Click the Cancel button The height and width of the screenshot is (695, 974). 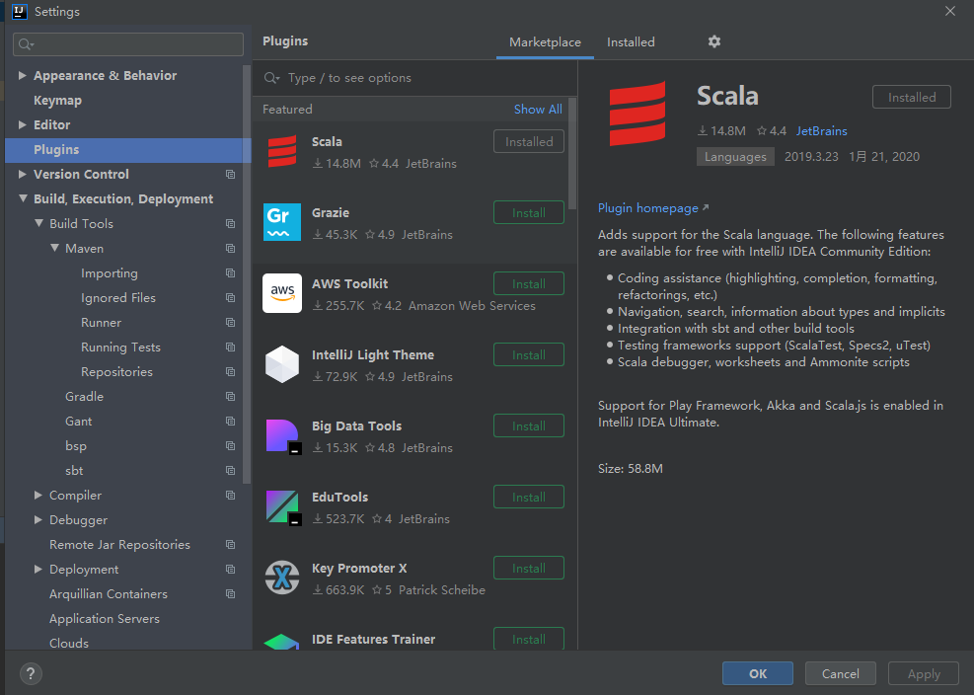tap(841, 674)
